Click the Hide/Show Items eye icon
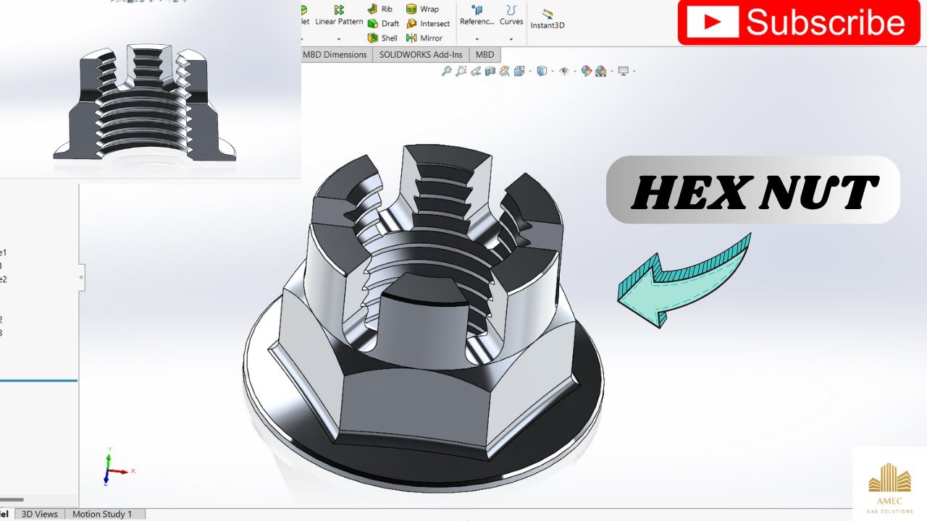This screenshot has height=521, width=927. [x=564, y=71]
